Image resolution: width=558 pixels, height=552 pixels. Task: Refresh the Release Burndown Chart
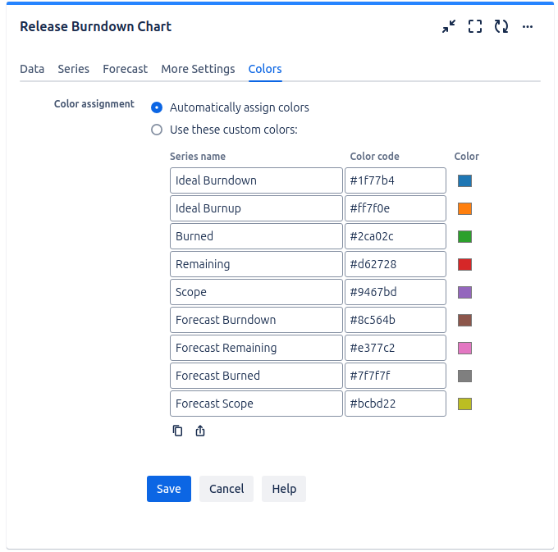point(501,26)
